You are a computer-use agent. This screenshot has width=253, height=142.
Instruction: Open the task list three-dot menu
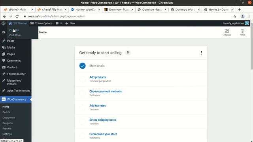(201, 53)
